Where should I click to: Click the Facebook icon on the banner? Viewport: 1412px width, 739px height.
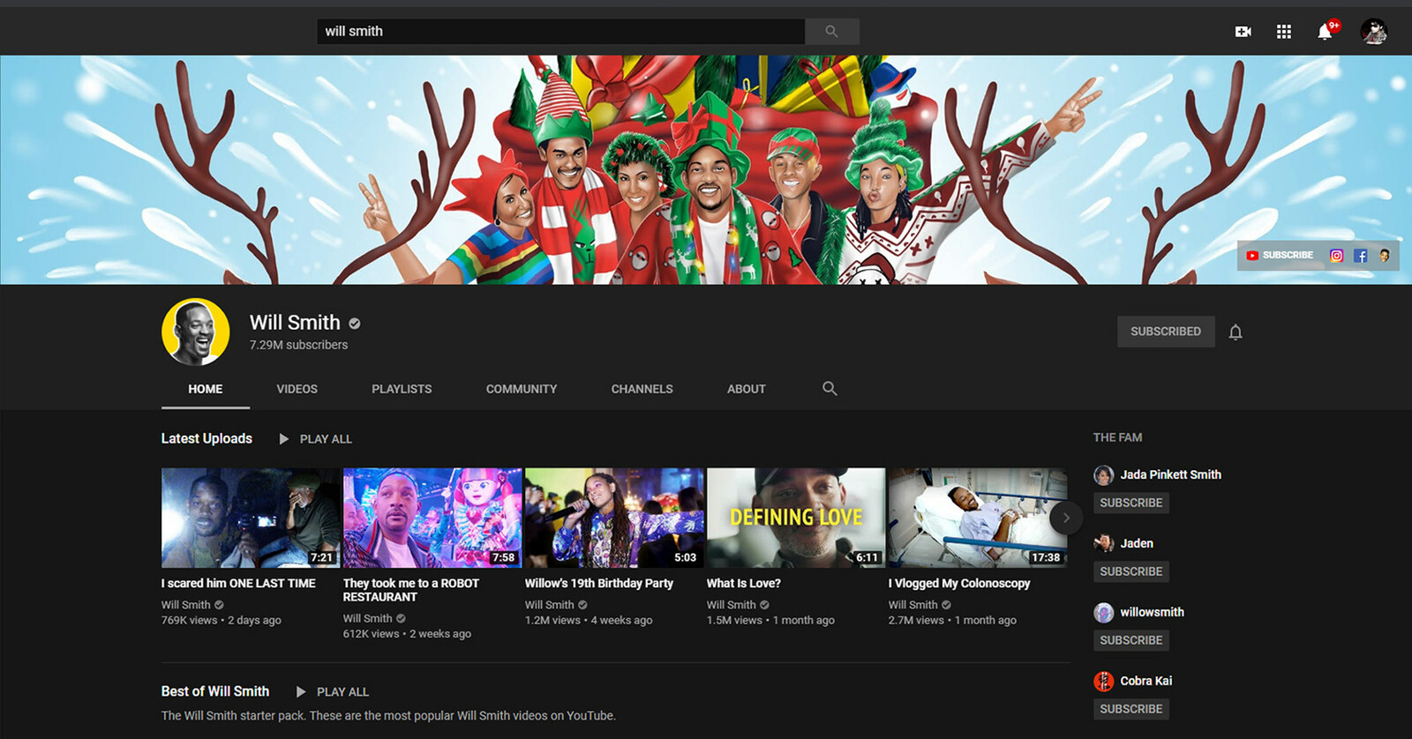coord(1361,256)
